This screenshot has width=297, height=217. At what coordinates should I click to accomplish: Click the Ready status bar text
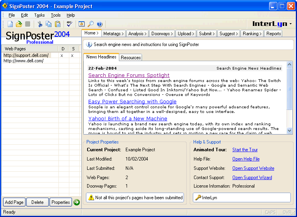point(9,212)
